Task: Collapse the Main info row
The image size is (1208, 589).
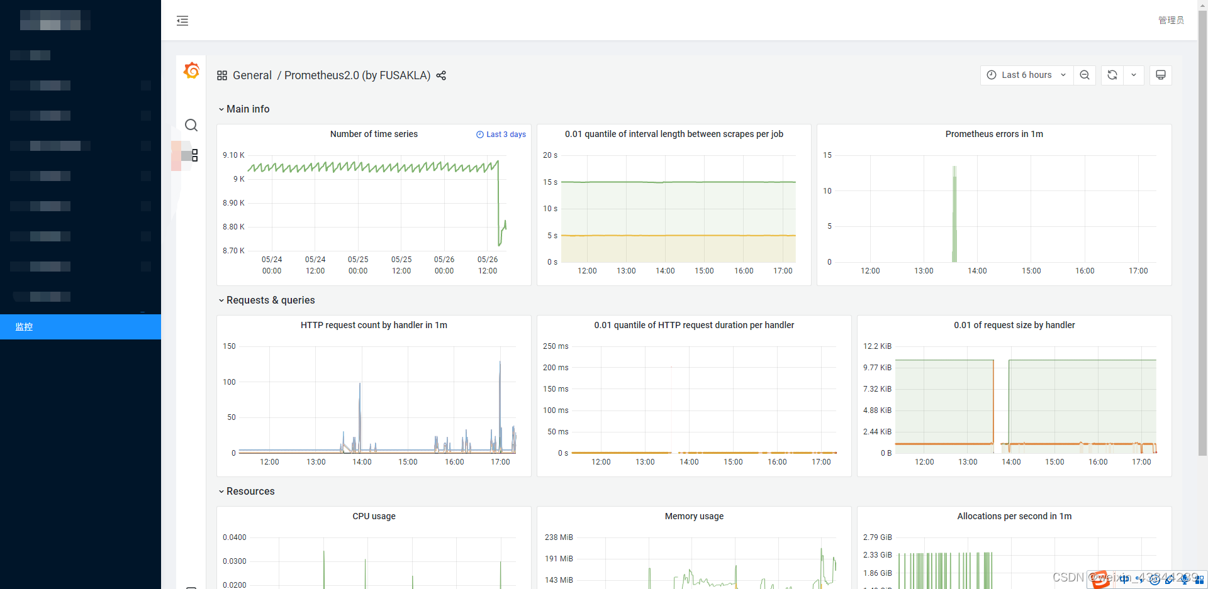Action: (244, 109)
